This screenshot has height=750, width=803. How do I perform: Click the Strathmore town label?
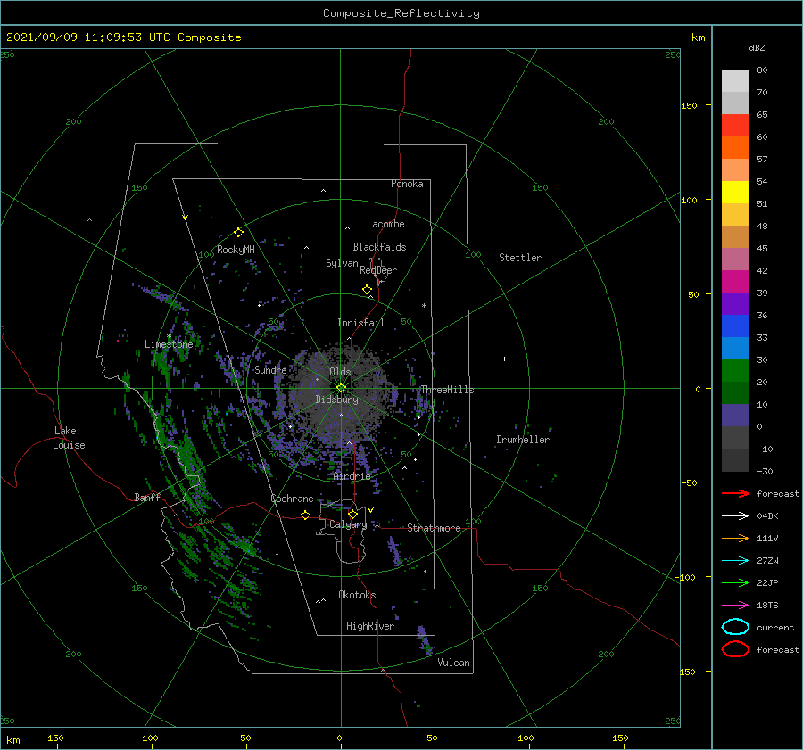pos(434,528)
